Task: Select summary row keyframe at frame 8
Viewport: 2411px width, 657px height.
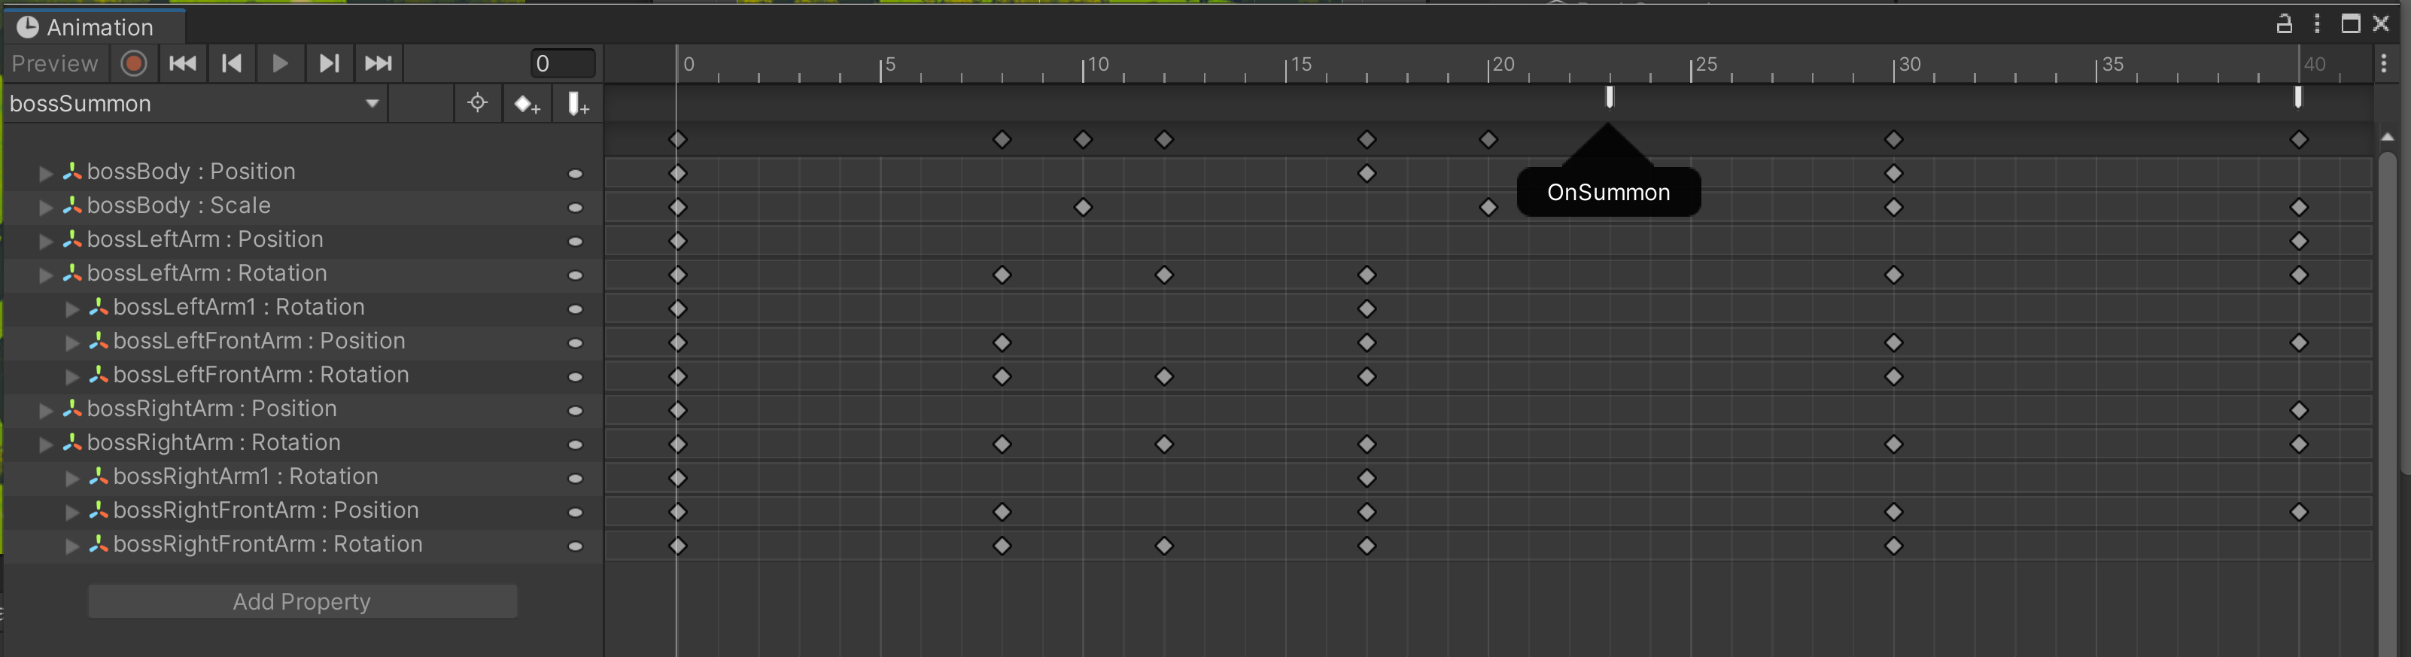Action: pyautogui.click(x=1002, y=139)
